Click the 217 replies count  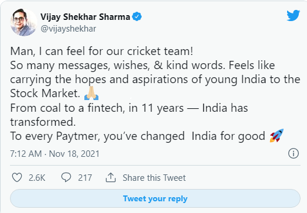coord(85,178)
